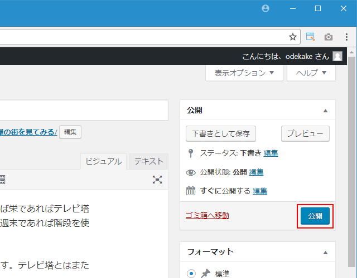Click ゴミ箱へ移動 trash link
The width and height of the screenshot is (357, 278).
point(207,215)
